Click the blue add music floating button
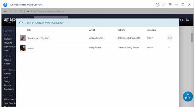 [x=188, y=97]
